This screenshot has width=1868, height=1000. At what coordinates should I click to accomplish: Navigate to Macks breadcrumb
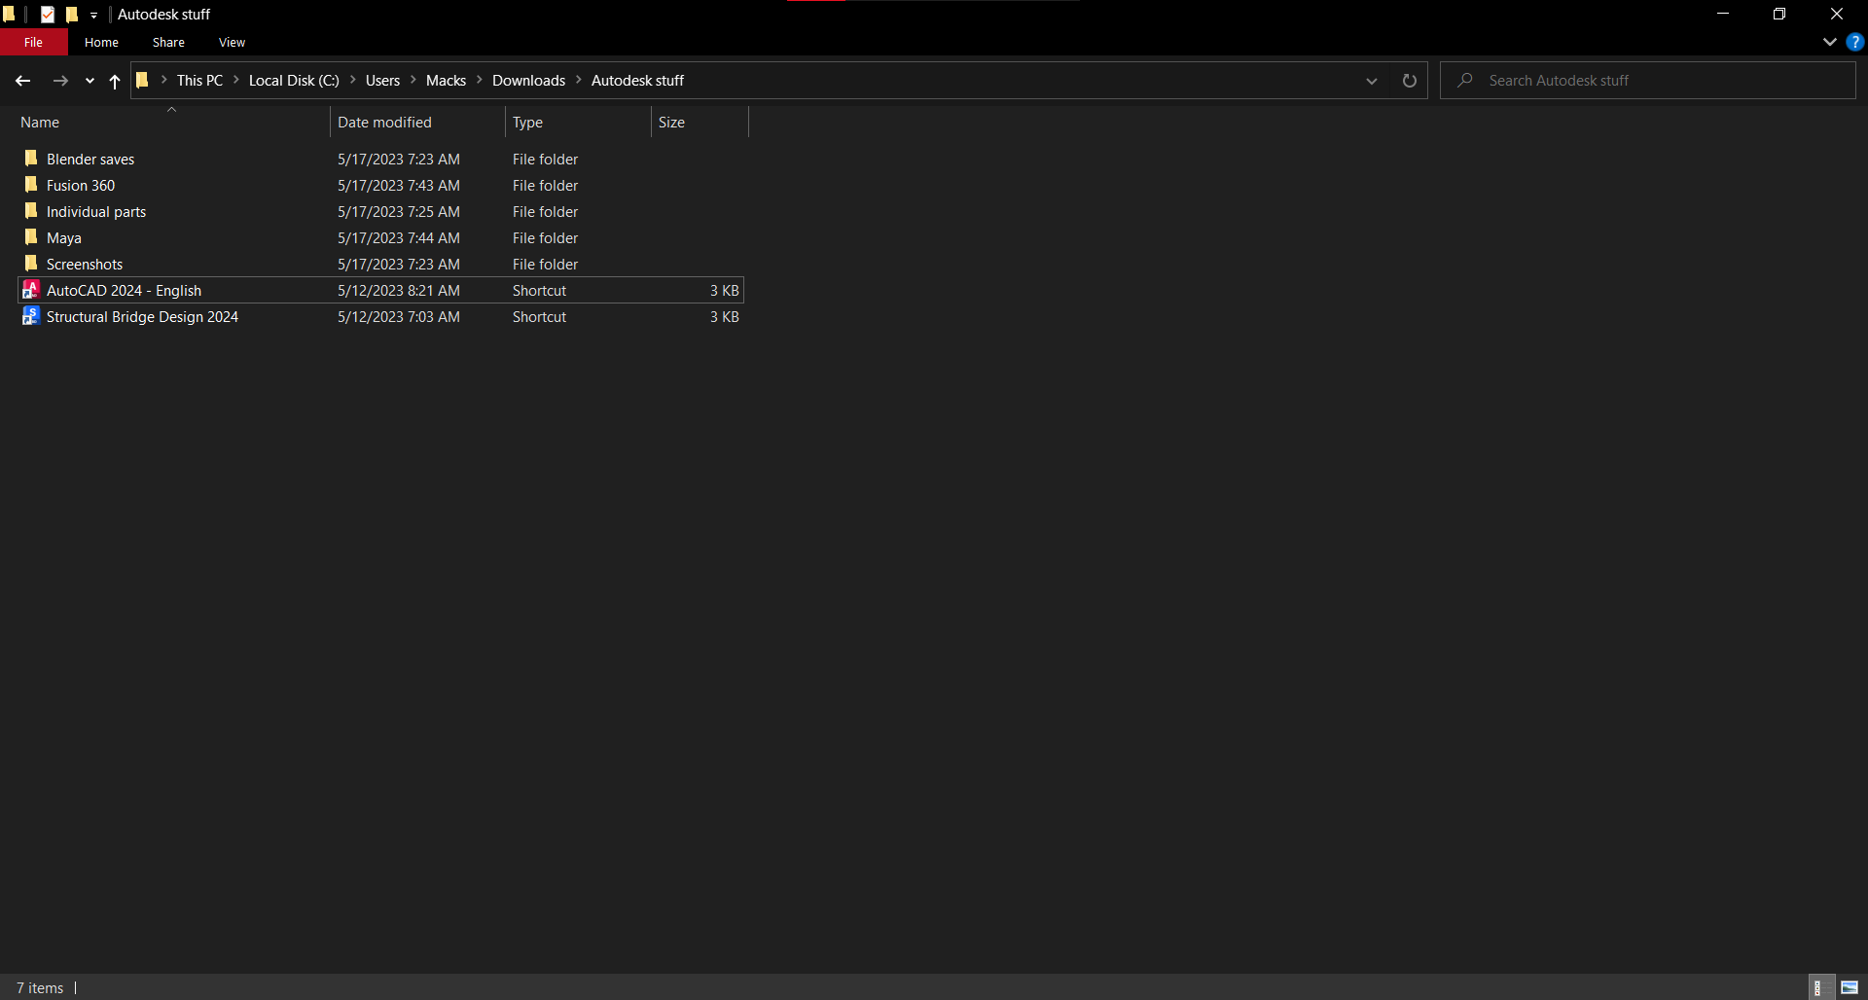(x=446, y=81)
